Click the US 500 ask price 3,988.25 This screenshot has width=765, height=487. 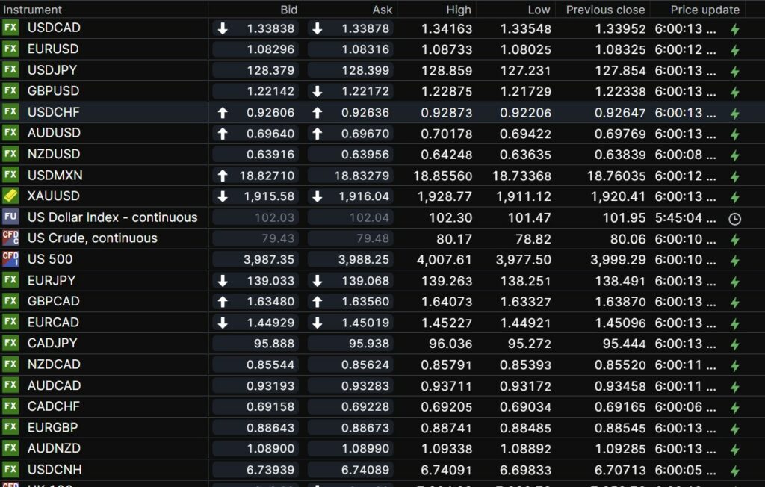(x=363, y=259)
